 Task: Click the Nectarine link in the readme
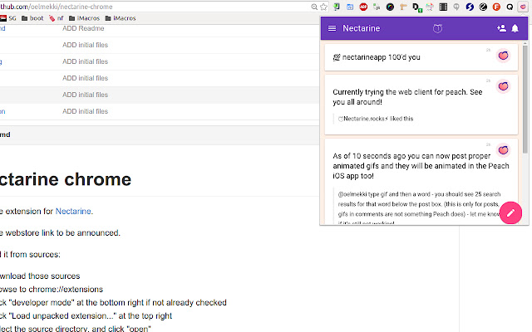click(x=73, y=212)
